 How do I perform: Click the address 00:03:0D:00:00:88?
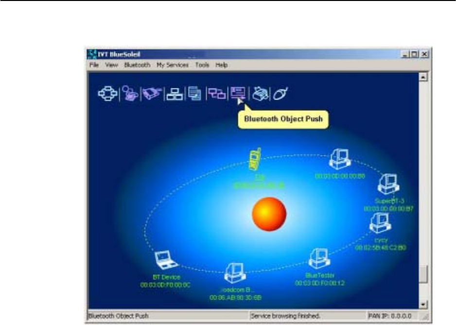340,176
